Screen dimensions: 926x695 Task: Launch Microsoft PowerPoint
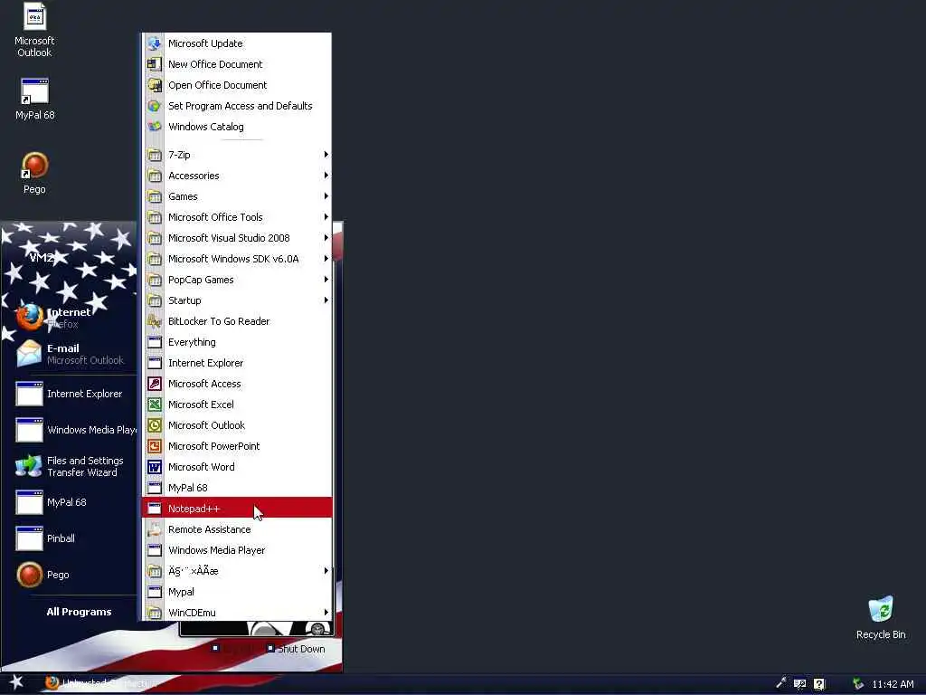[236, 446]
